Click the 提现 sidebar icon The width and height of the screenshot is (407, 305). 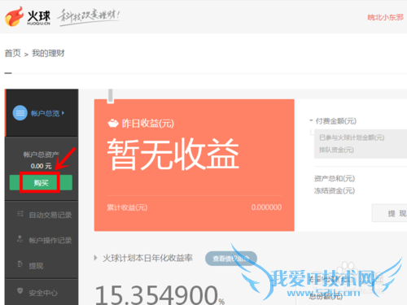tap(20, 264)
